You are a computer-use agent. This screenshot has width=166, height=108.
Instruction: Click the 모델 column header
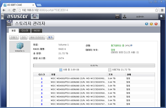pyautogui.click(x=79, y=74)
